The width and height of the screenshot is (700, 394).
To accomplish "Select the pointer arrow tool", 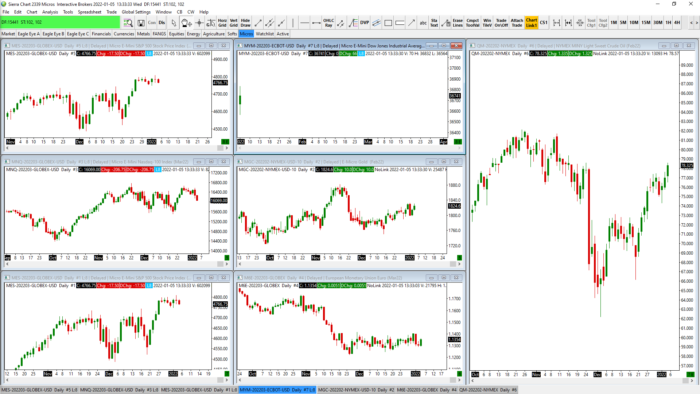I will 174,23.
